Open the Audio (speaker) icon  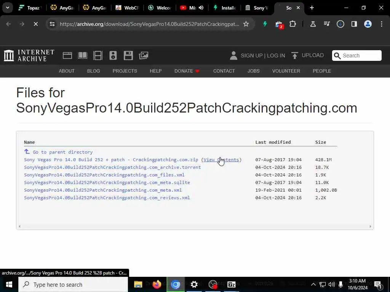tap(113, 56)
